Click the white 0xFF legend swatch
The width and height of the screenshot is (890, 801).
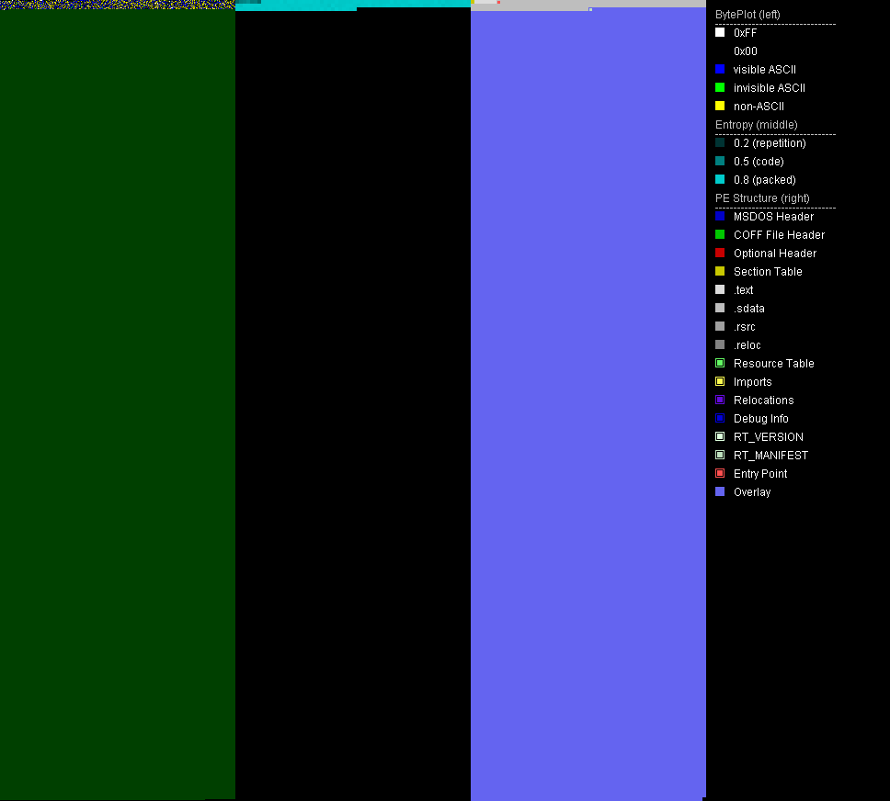point(720,32)
